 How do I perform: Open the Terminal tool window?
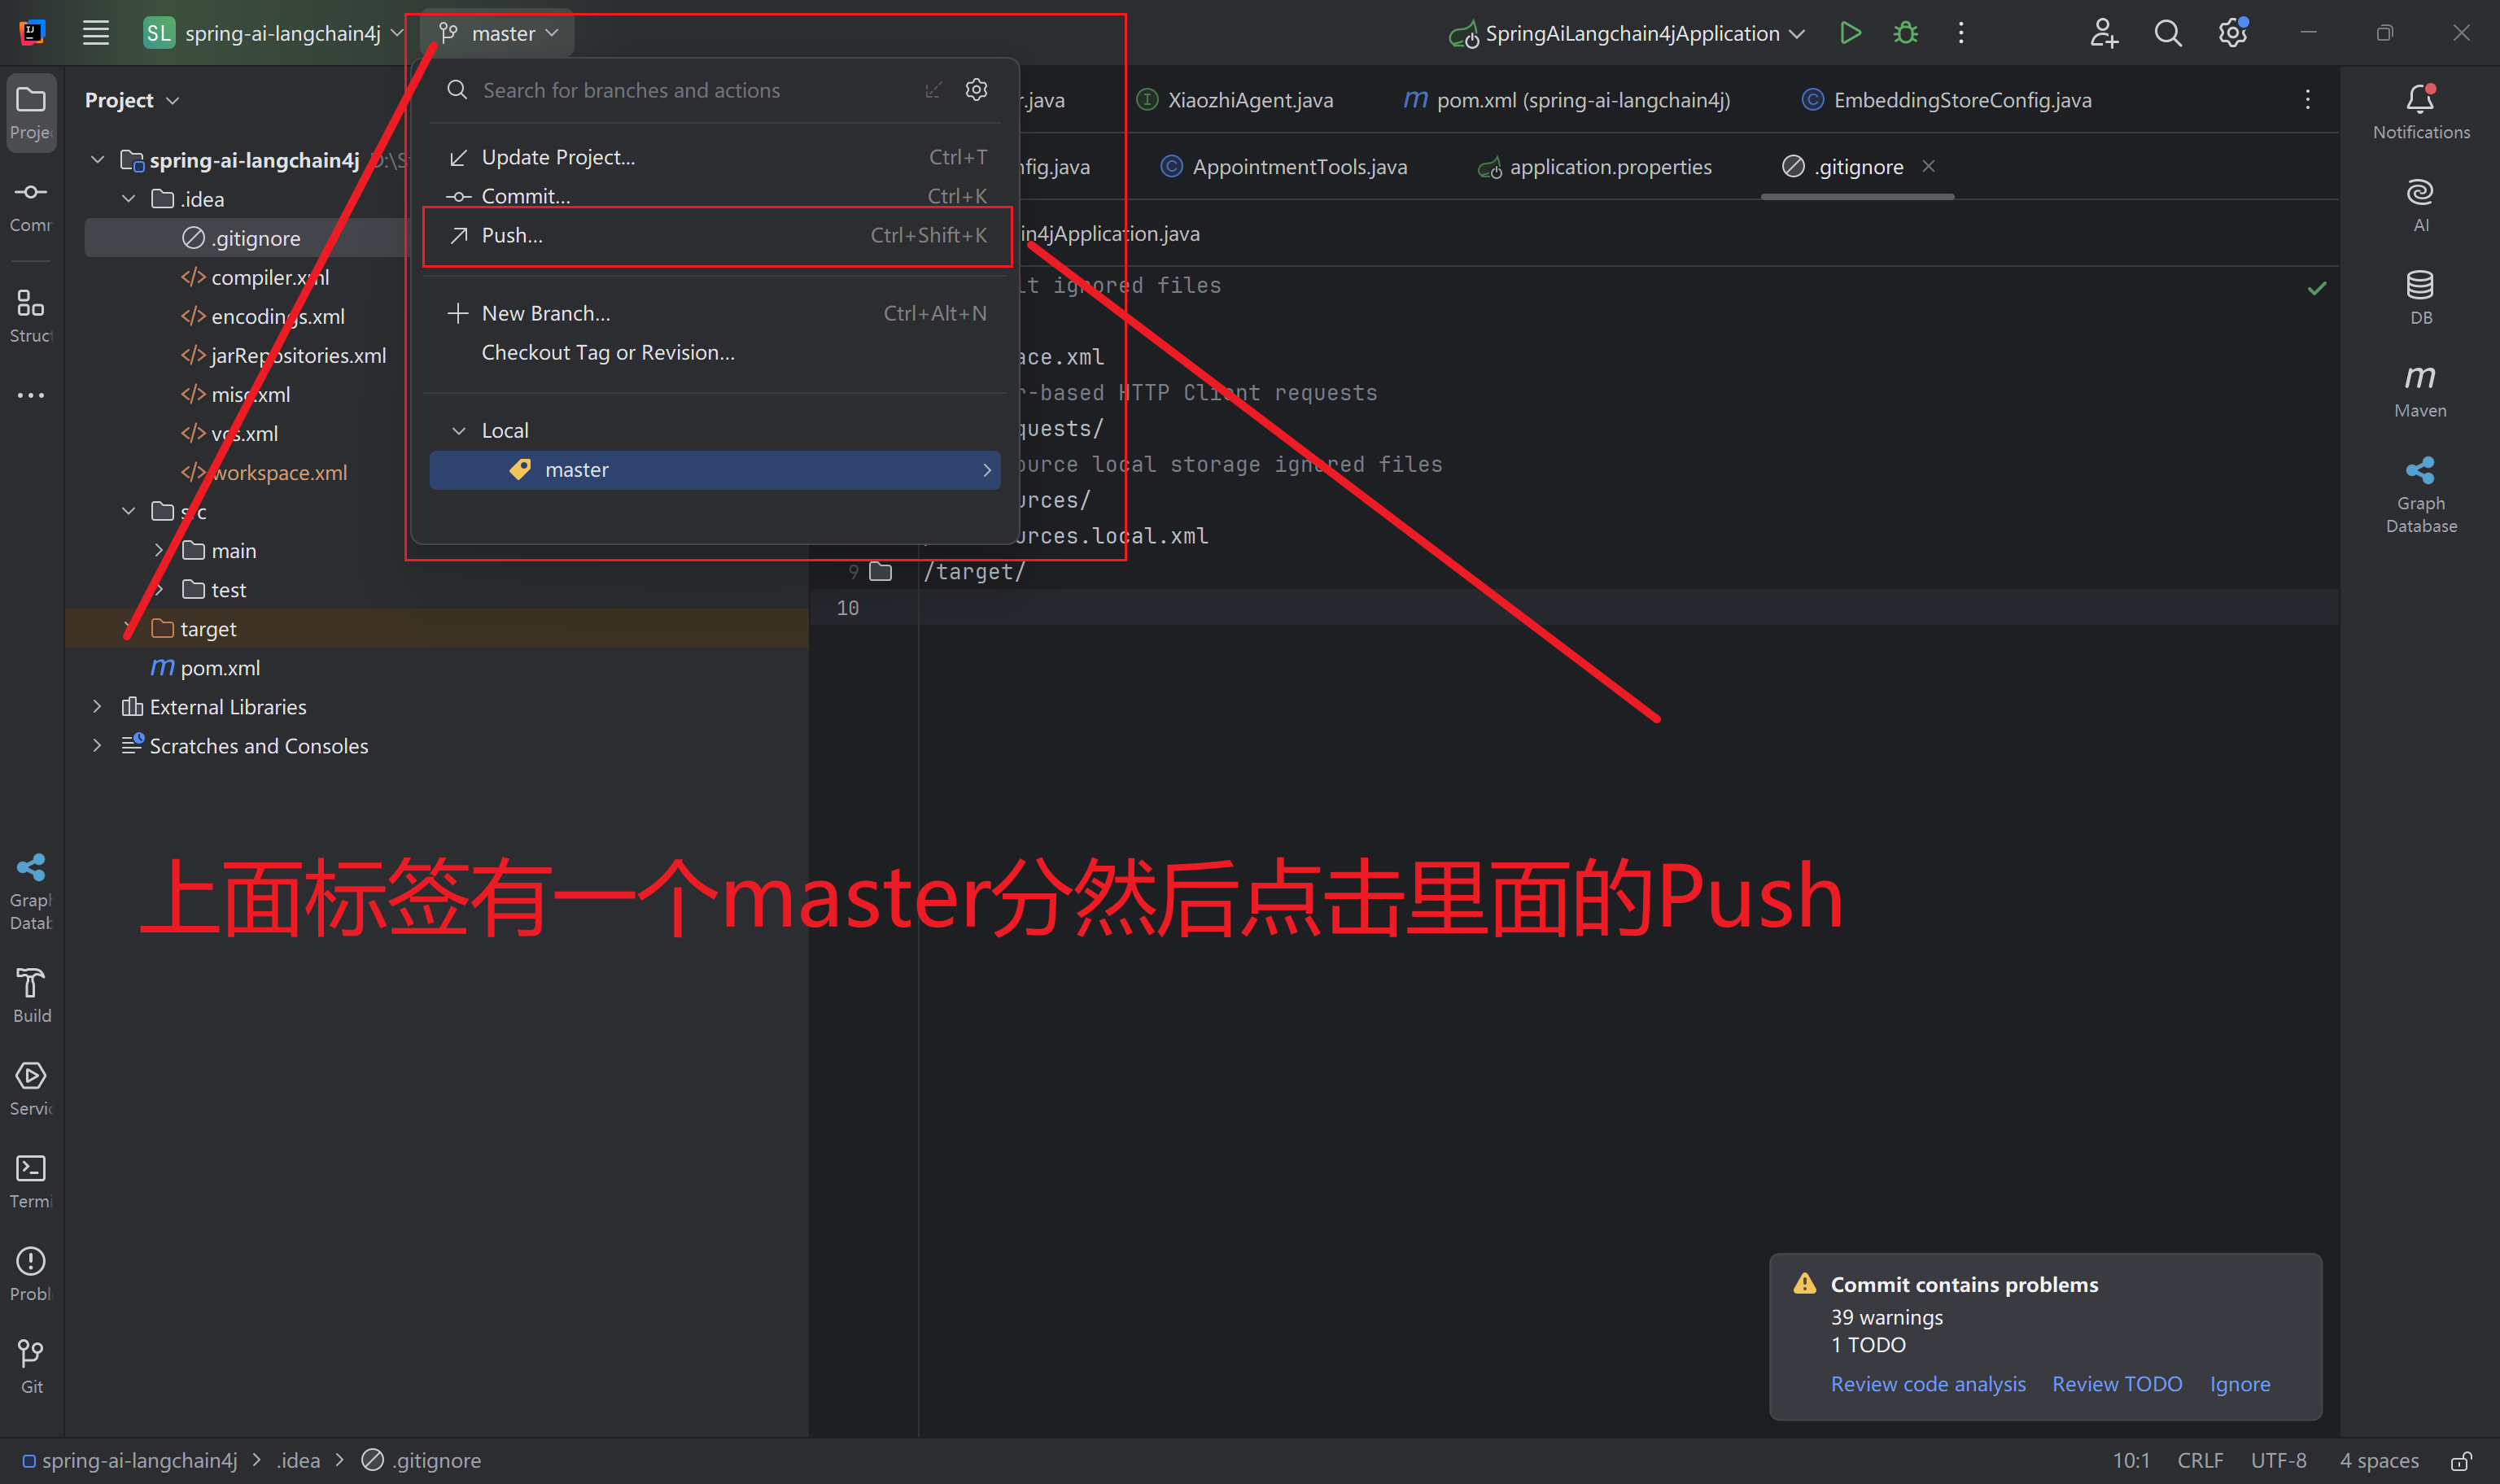click(31, 1180)
